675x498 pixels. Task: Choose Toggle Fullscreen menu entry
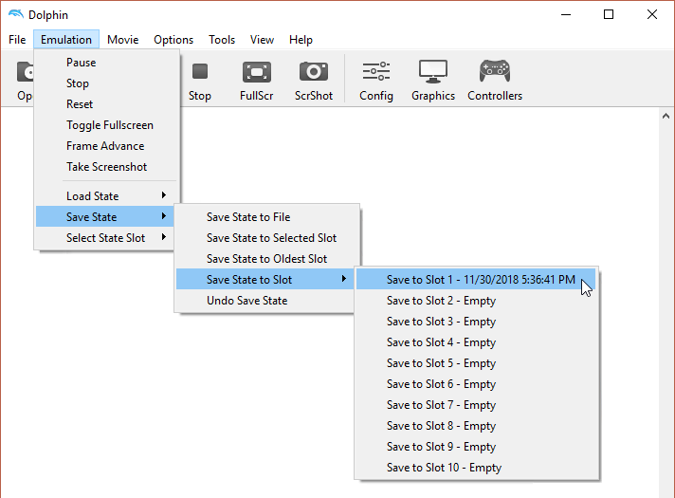tap(107, 125)
